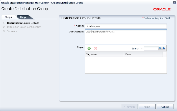Select step Distribution Group Details
Viewport: 177px width, 111px height.
[23, 23]
